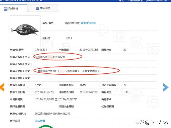Select preliminary announcement issue 1593
The height and width of the screenshot is (128, 171).
click(x=38, y=85)
